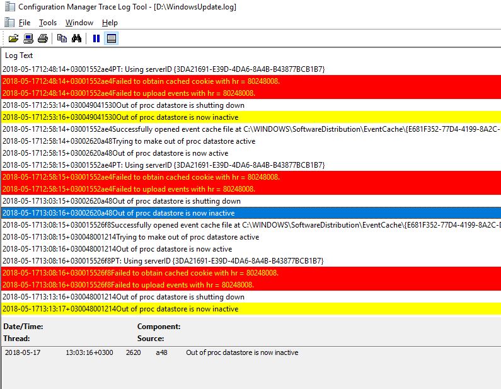This screenshot has width=501, height=389.
Task: Click the Log Text column header
Action: [19, 55]
